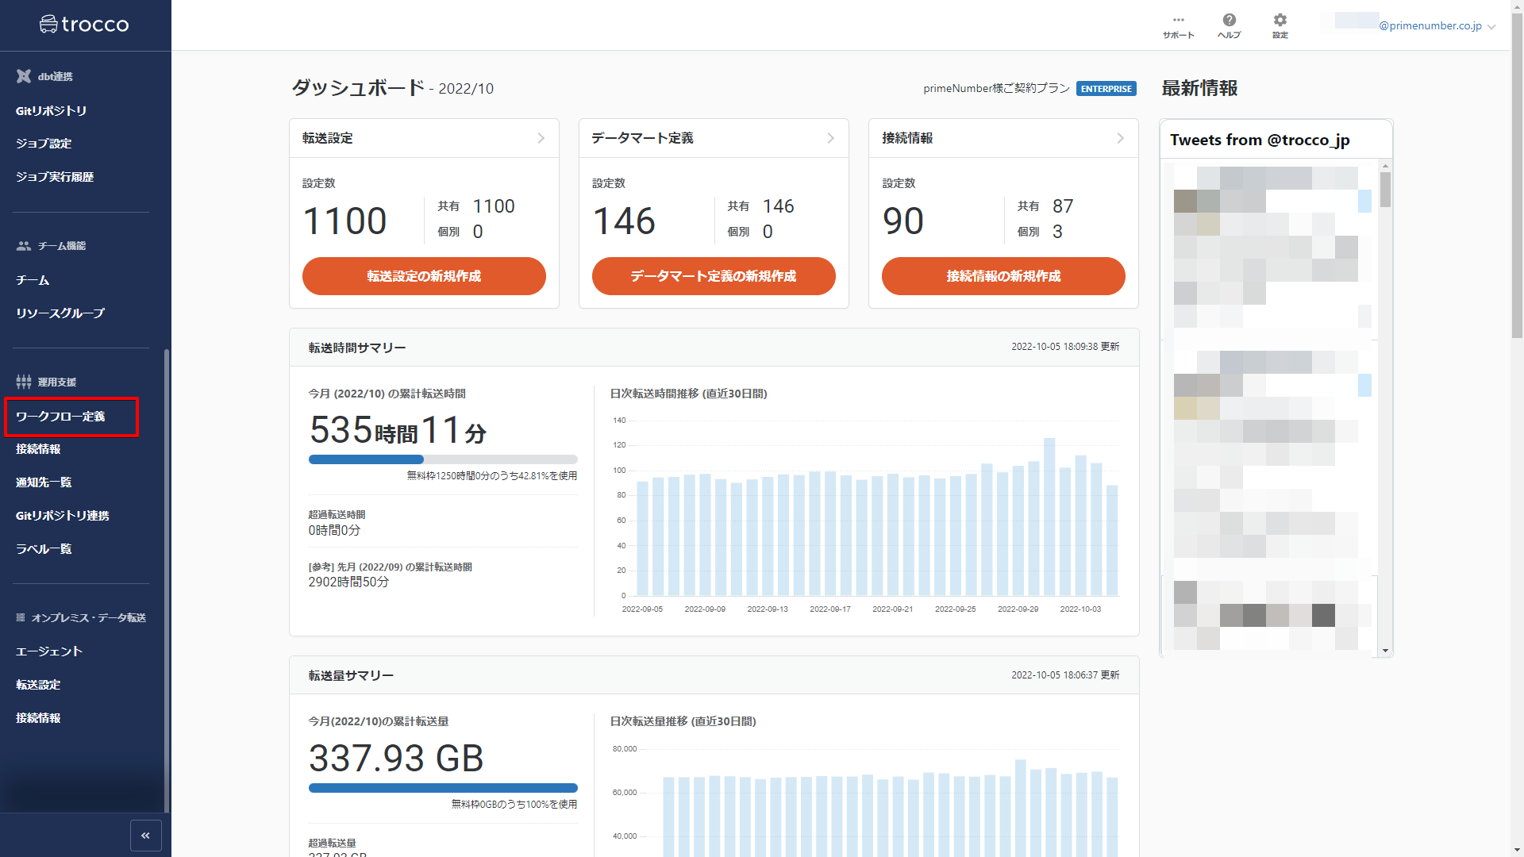This screenshot has width=1524, height=857.
Task: Click the ENTERPRISE plan badge
Action: (1106, 89)
